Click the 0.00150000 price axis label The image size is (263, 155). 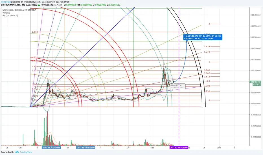256,70
